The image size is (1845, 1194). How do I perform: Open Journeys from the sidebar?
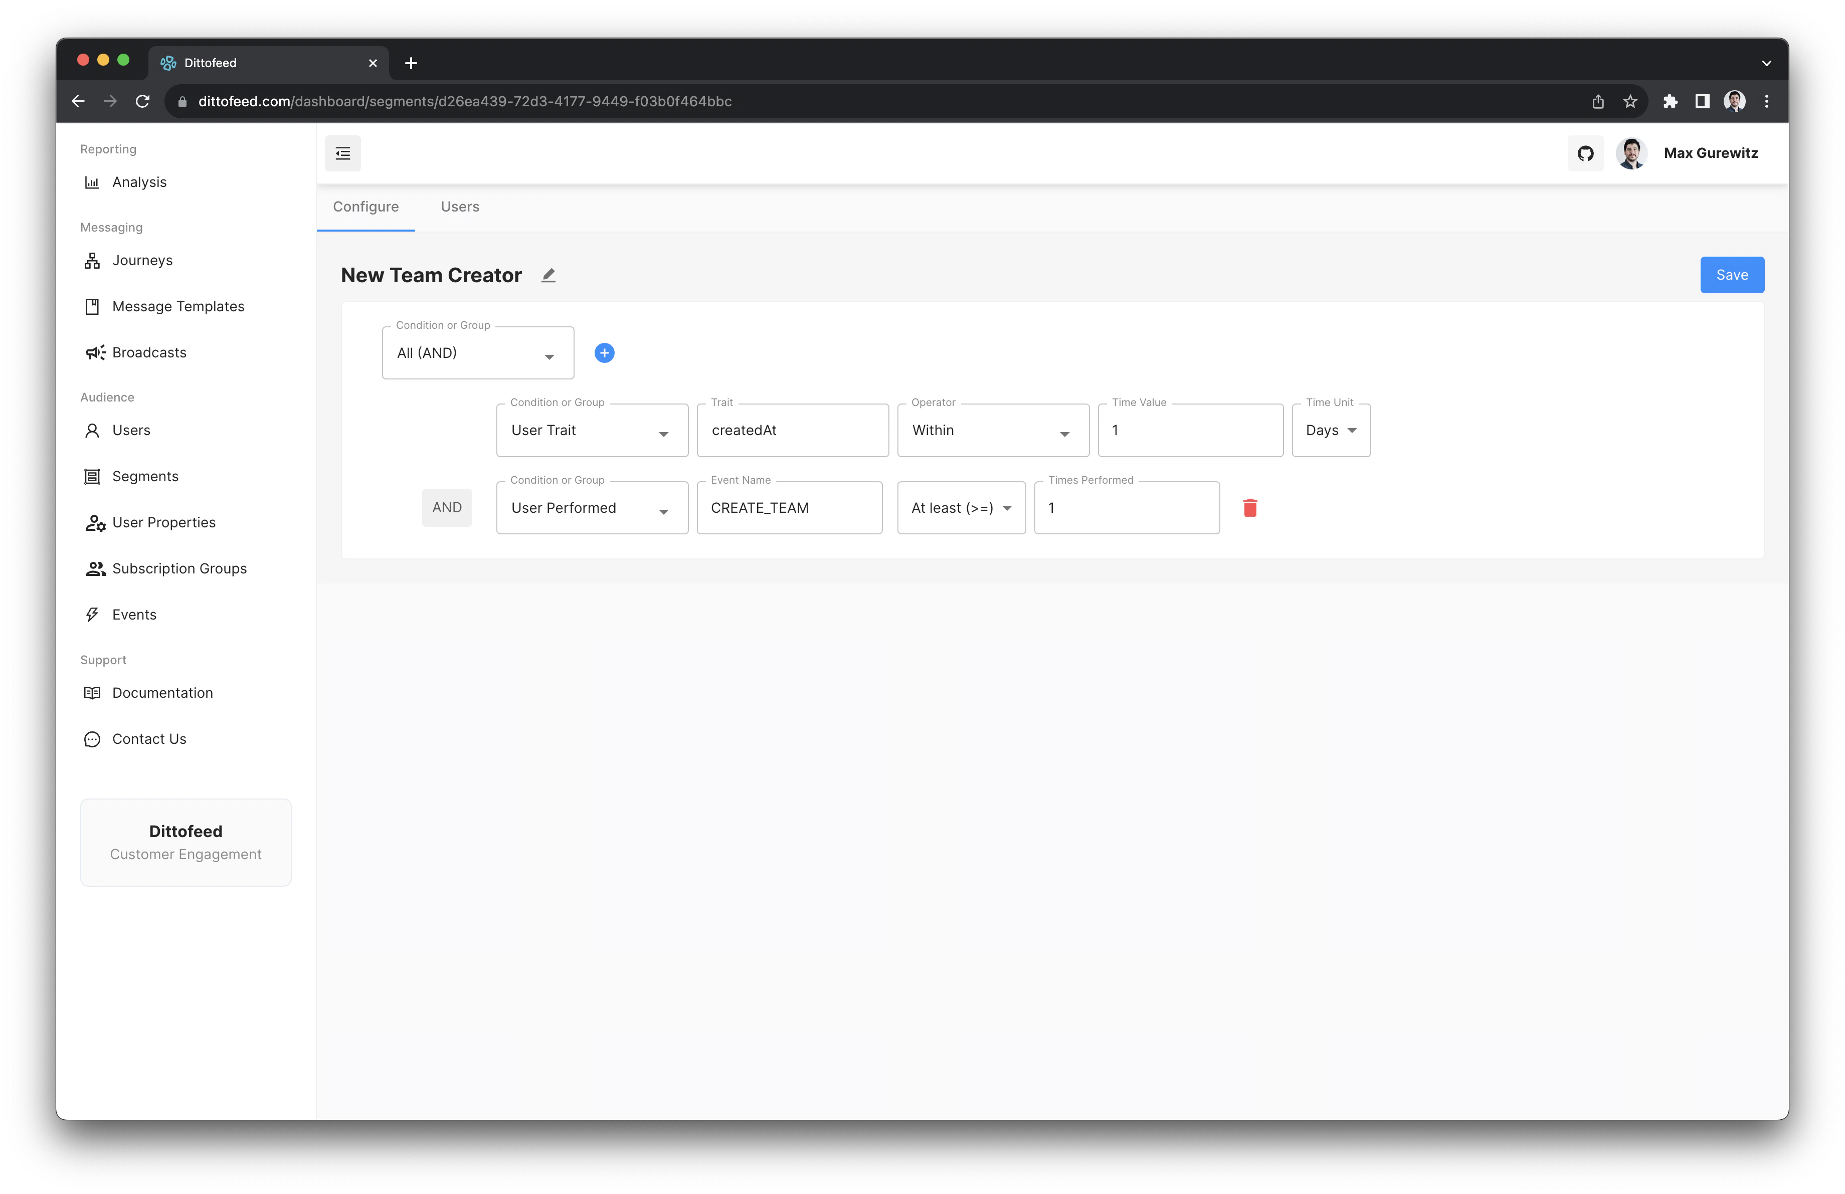[x=142, y=260]
